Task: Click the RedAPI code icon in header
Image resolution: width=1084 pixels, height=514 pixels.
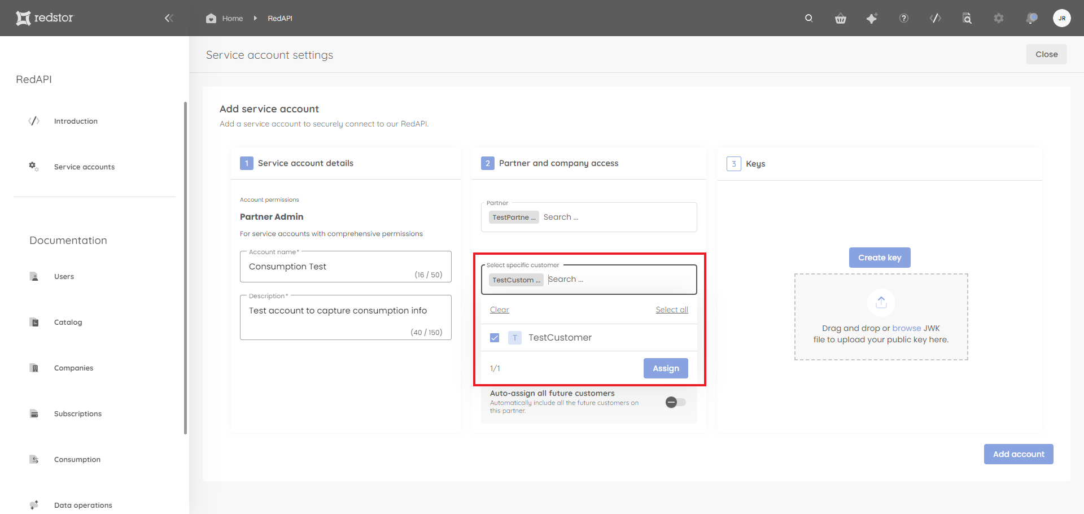Action: click(x=936, y=18)
